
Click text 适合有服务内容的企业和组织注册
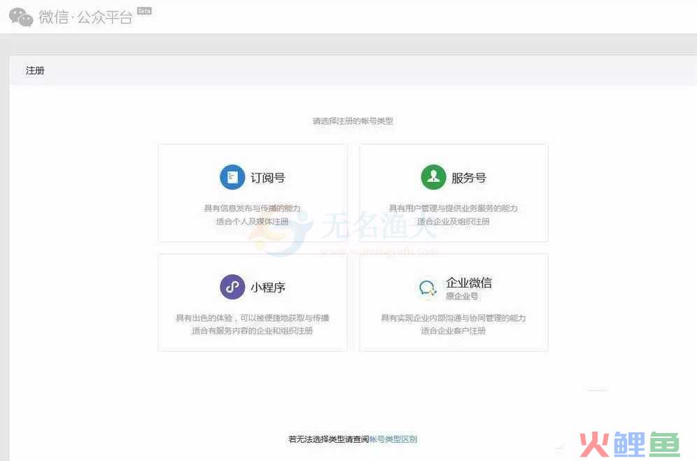[252, 331]
